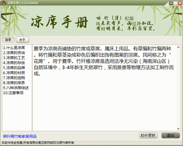
Task: Click the status bar text 本软件完全免费
Action: coord(12,143)
